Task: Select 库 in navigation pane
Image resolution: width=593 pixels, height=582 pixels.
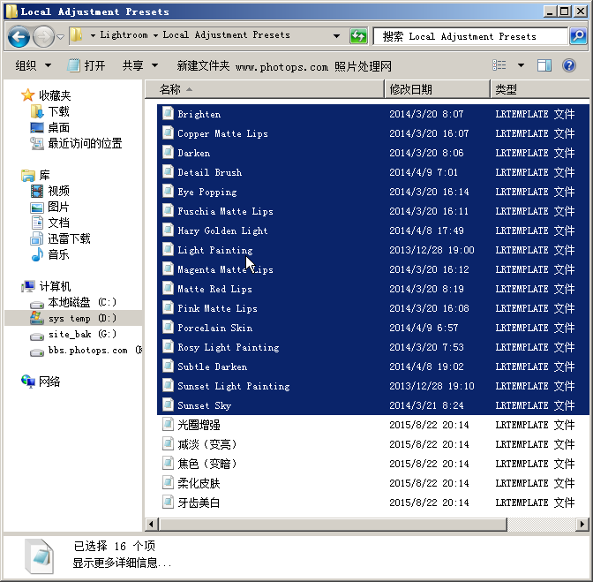Action: click(36, 175)
